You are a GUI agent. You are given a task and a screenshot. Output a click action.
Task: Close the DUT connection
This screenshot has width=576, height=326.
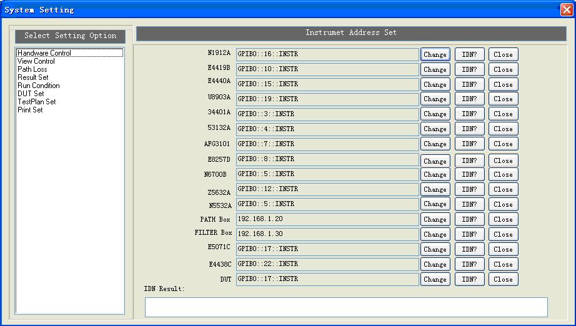click(x=504, y=279)
